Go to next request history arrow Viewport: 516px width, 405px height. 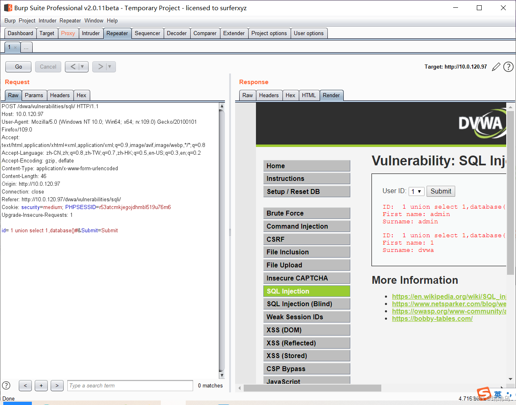[x=100, y=67]
